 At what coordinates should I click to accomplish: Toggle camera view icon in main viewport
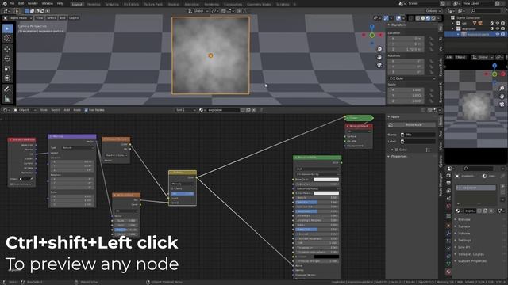[x=379, y=65]
